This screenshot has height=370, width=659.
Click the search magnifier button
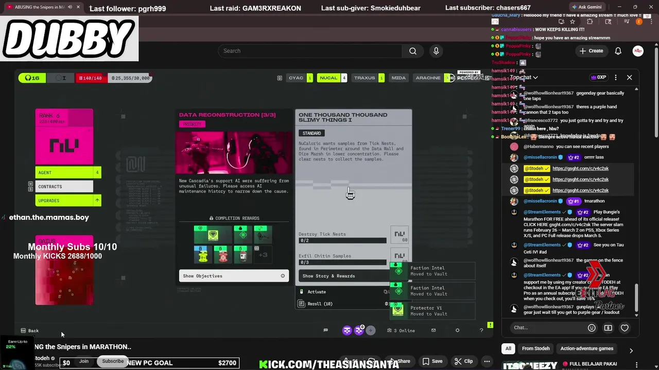tap(412, 51)
